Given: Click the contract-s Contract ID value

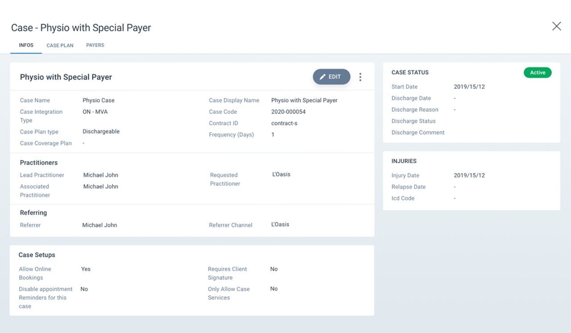Looking at the screenshot, I should pyautogui.click(x=284, y=123).
